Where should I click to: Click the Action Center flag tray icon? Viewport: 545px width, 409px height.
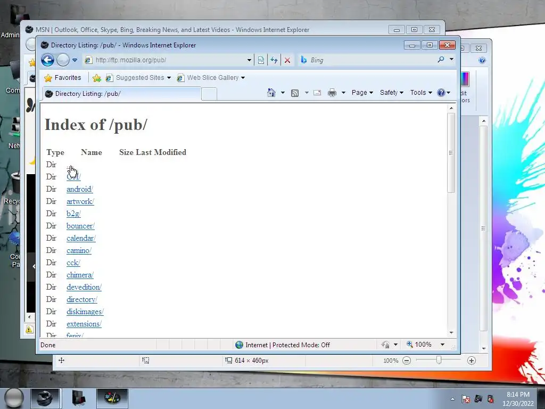466,399
